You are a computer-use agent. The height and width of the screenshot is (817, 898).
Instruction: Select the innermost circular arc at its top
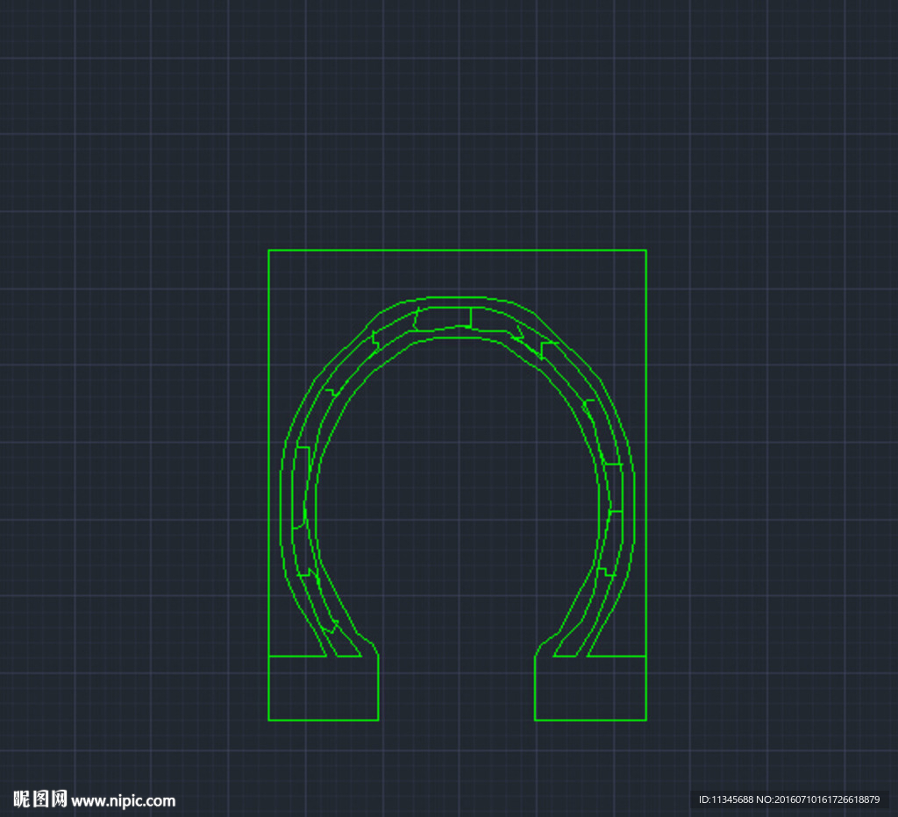click(x=457, y=337)
